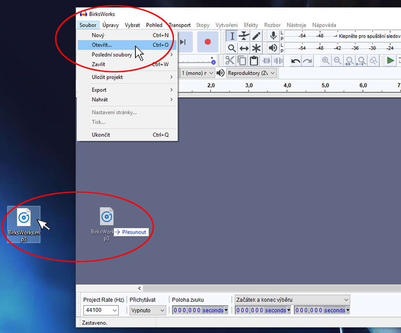Image resolution: width=401 pixels, height=333 pixels.
Task: Open the Soubor menu
Action: [88, 25]
